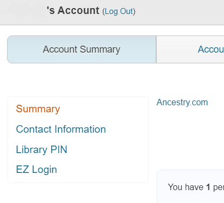Image resolution: width=224 pixels, height=203 pixels.
Task: Switch to the partially visible Account tab
Action: click(190, 49)
